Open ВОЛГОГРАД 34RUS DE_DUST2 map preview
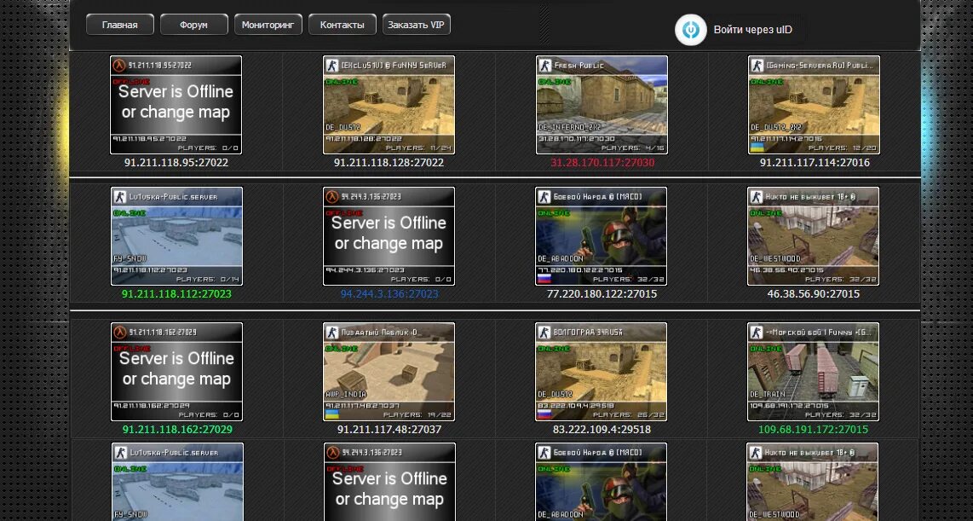The image size is (973, 521). [x=602, y=371]
